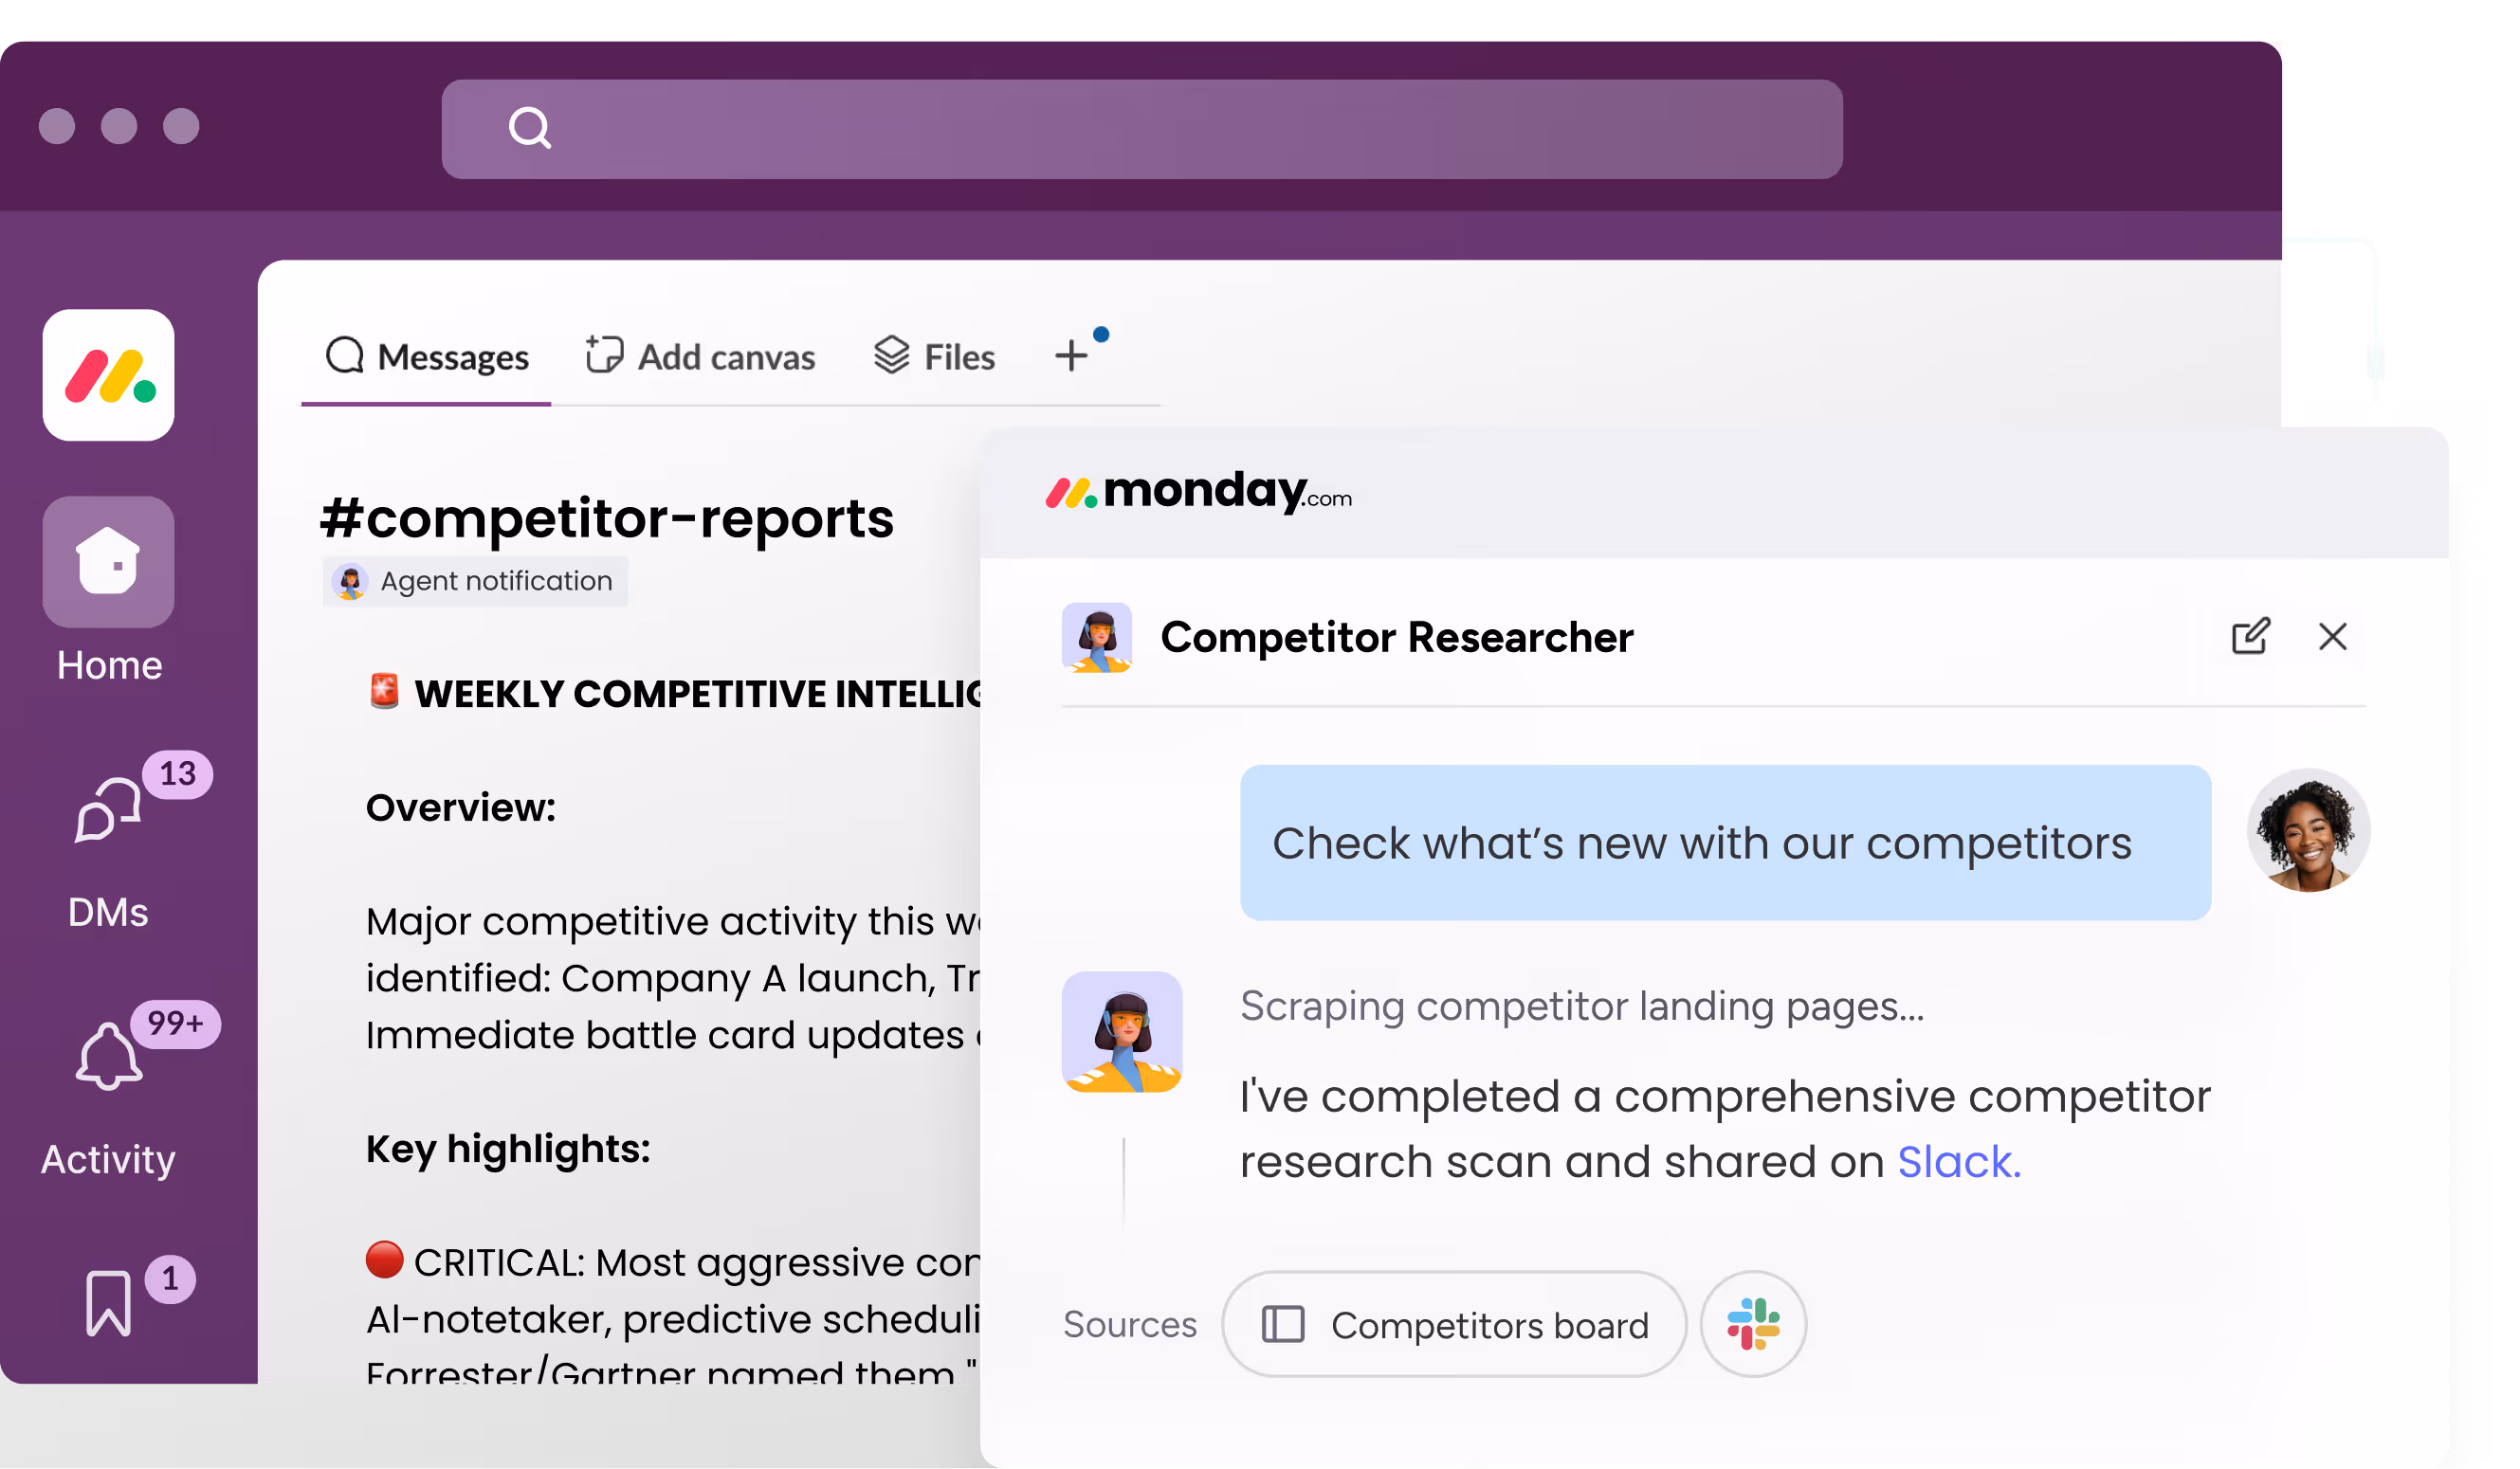Click the #competitor-reports channel title
This screenshot has height=1469, width=2520.
coord(607,517)
